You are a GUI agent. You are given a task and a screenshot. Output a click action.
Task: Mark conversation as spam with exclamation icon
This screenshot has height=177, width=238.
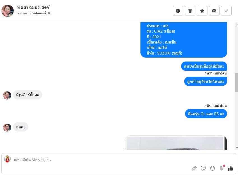[x=178, y=11]
